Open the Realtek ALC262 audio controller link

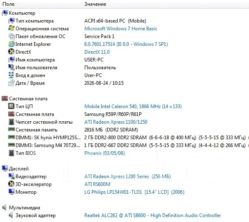point(152,215)
